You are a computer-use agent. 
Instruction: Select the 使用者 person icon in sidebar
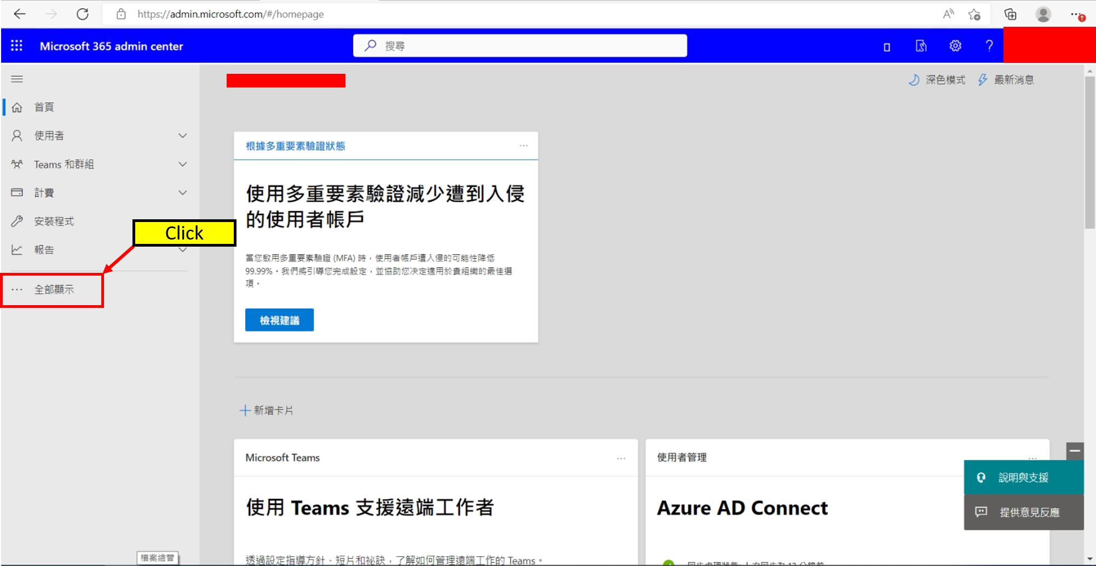click(x=17, y=135)
